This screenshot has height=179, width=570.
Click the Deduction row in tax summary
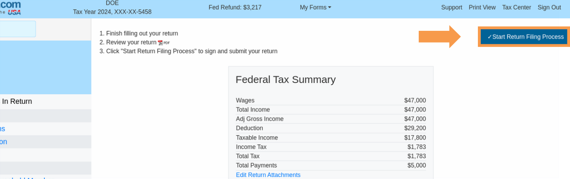331,128
